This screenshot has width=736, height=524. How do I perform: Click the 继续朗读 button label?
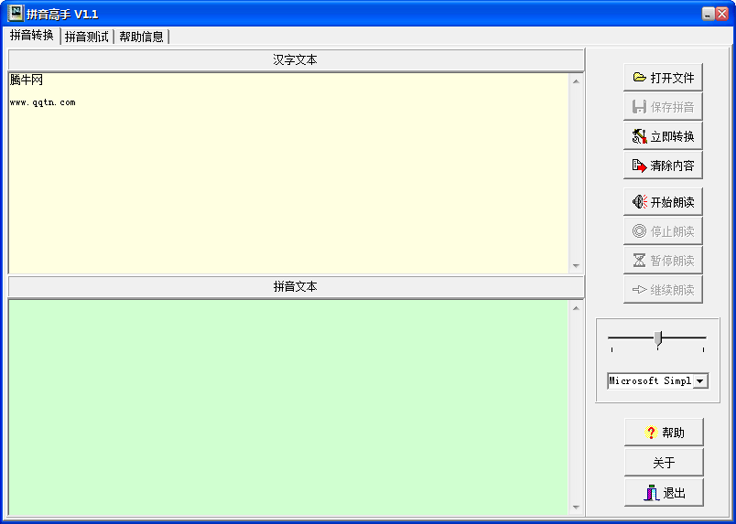(x=672, y=290)
